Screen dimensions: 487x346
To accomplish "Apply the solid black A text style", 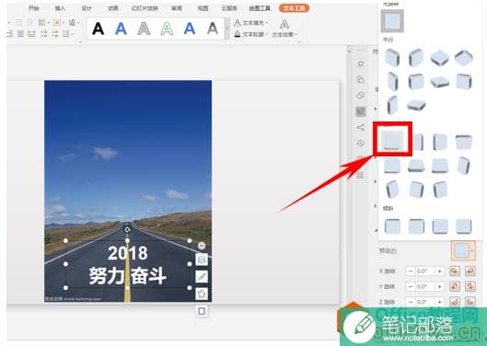I will 99,29.
